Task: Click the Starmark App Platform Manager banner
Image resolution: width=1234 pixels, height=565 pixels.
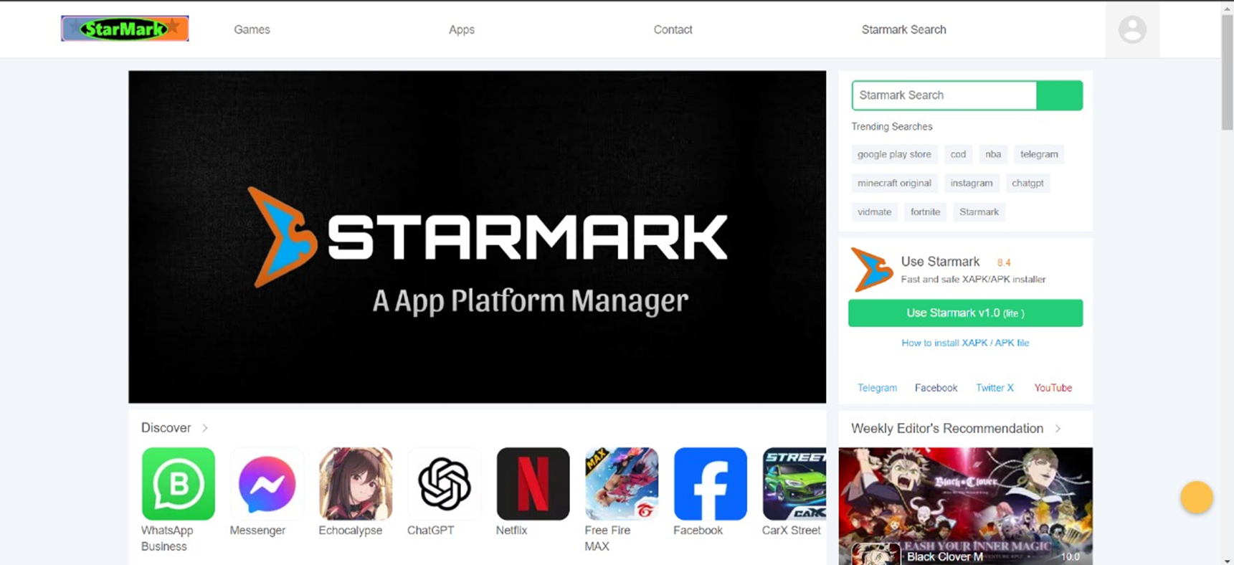Action: pos(477,237)
